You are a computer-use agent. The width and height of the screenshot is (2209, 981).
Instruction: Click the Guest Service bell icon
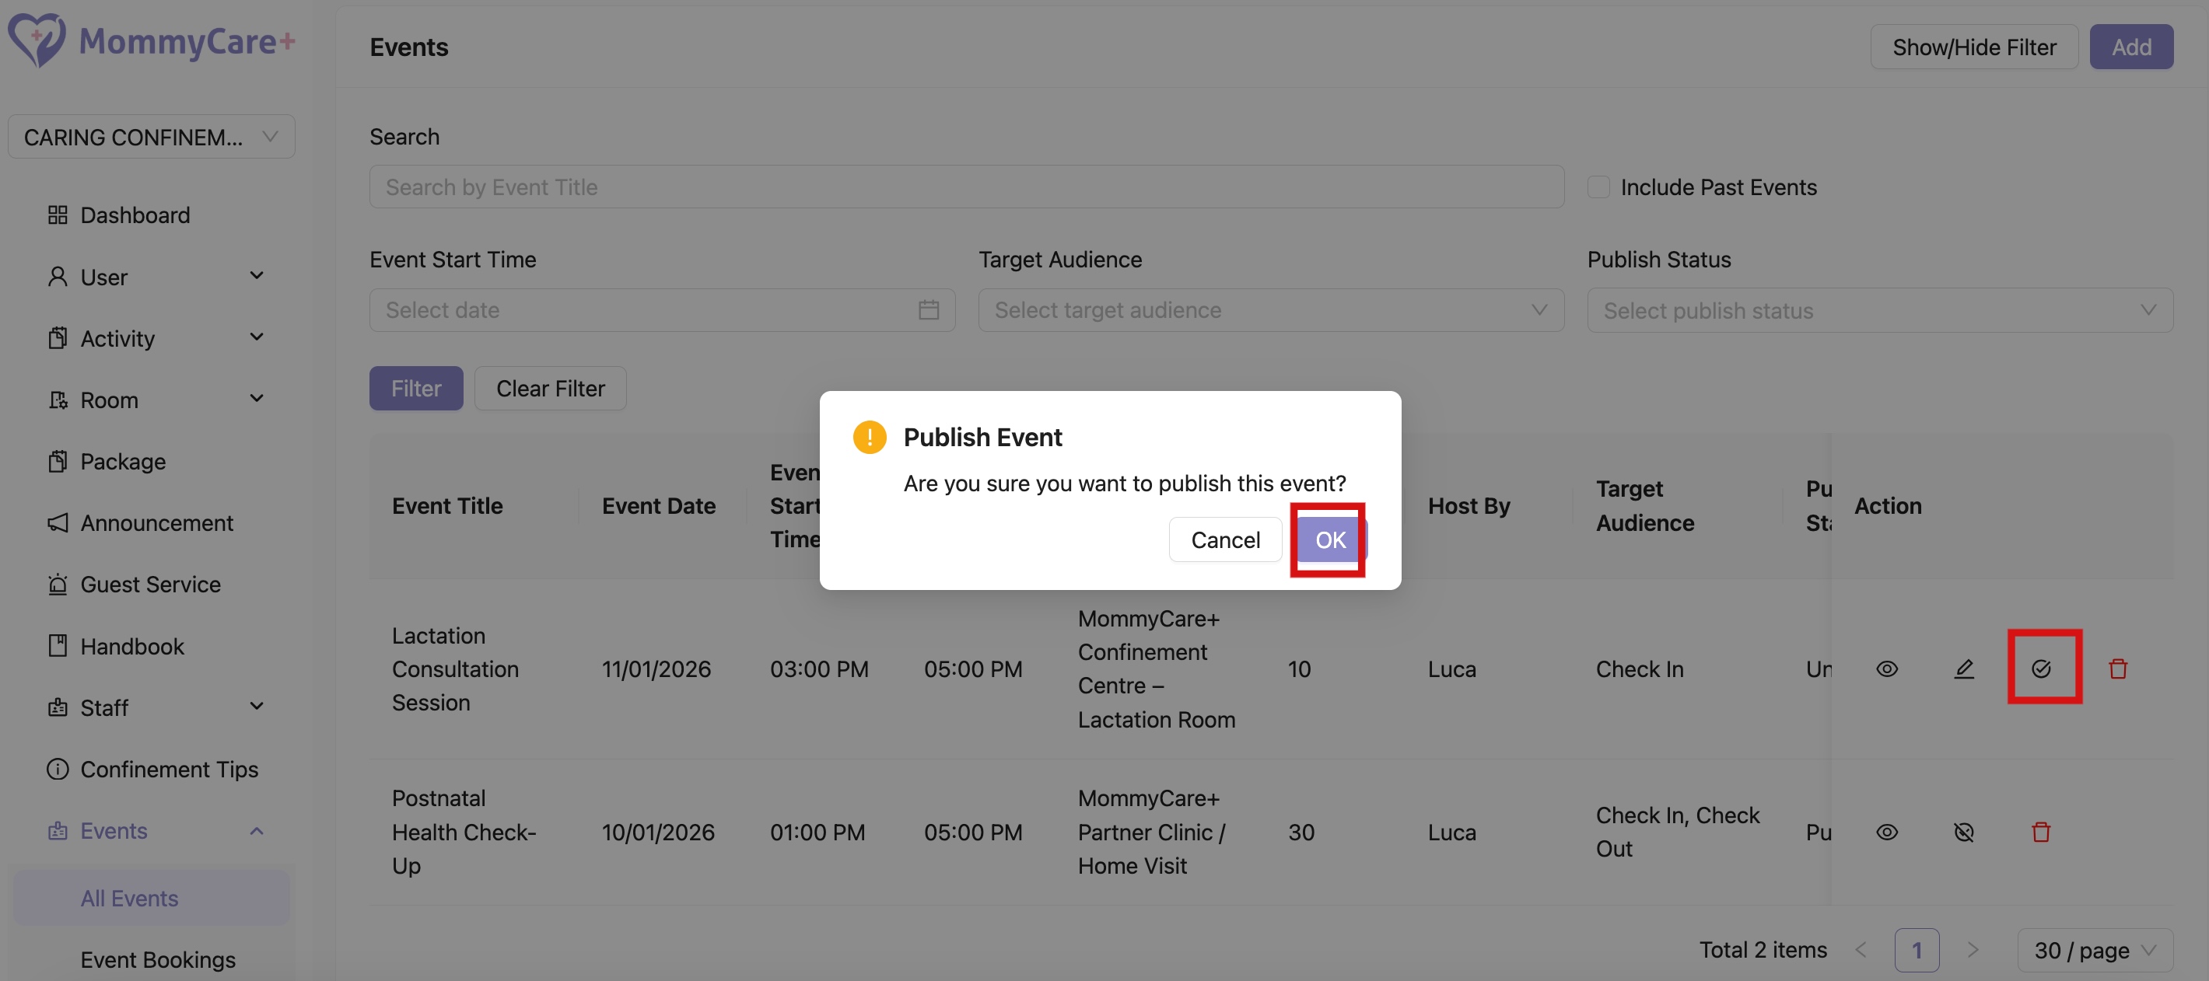click(x=58, y=584)
